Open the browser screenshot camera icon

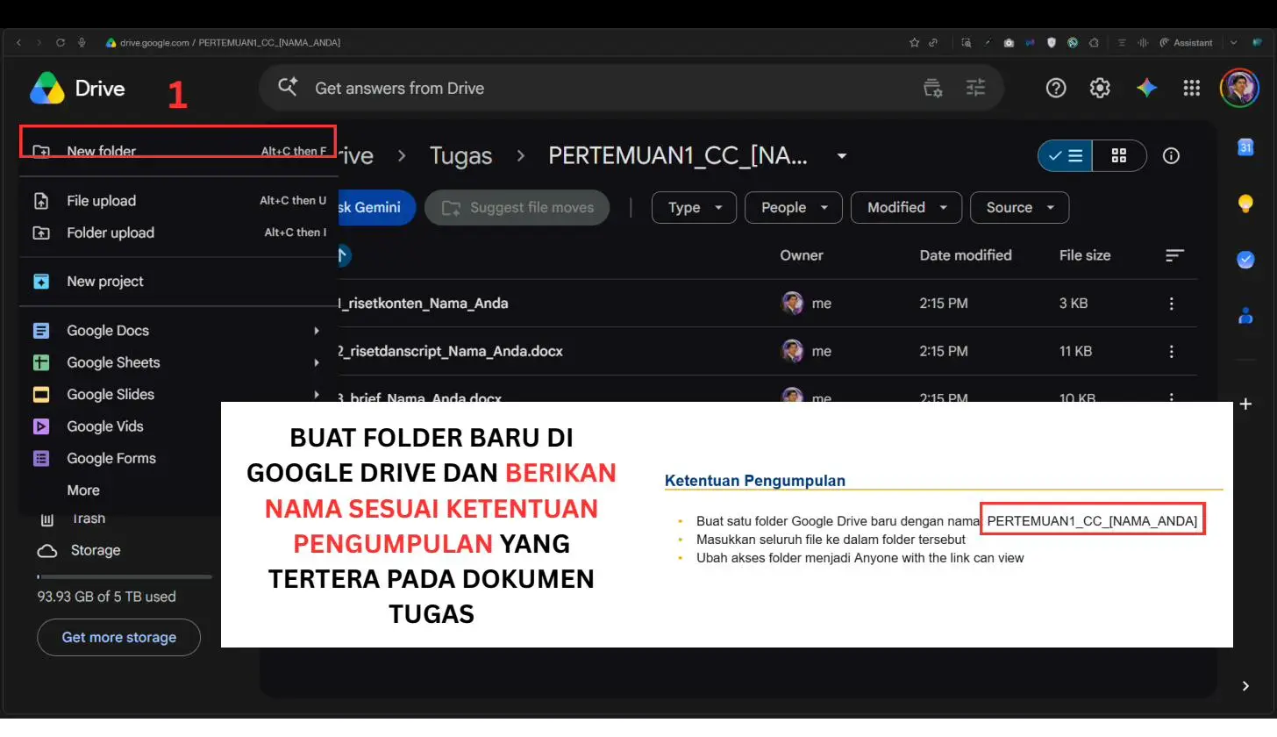[1009, 42]
